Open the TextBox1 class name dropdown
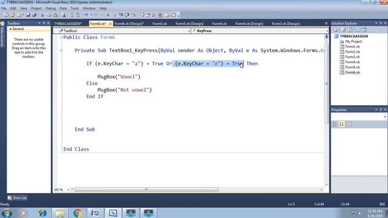This screenshot has width=388, height=218. tap(189, 31)
